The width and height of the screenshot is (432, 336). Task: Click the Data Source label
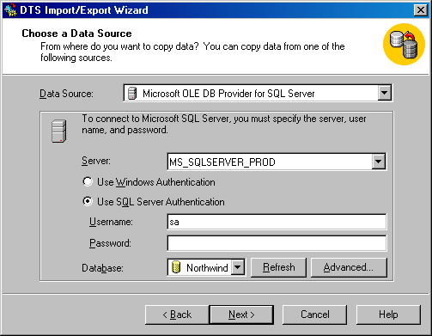tap(66, 94)
